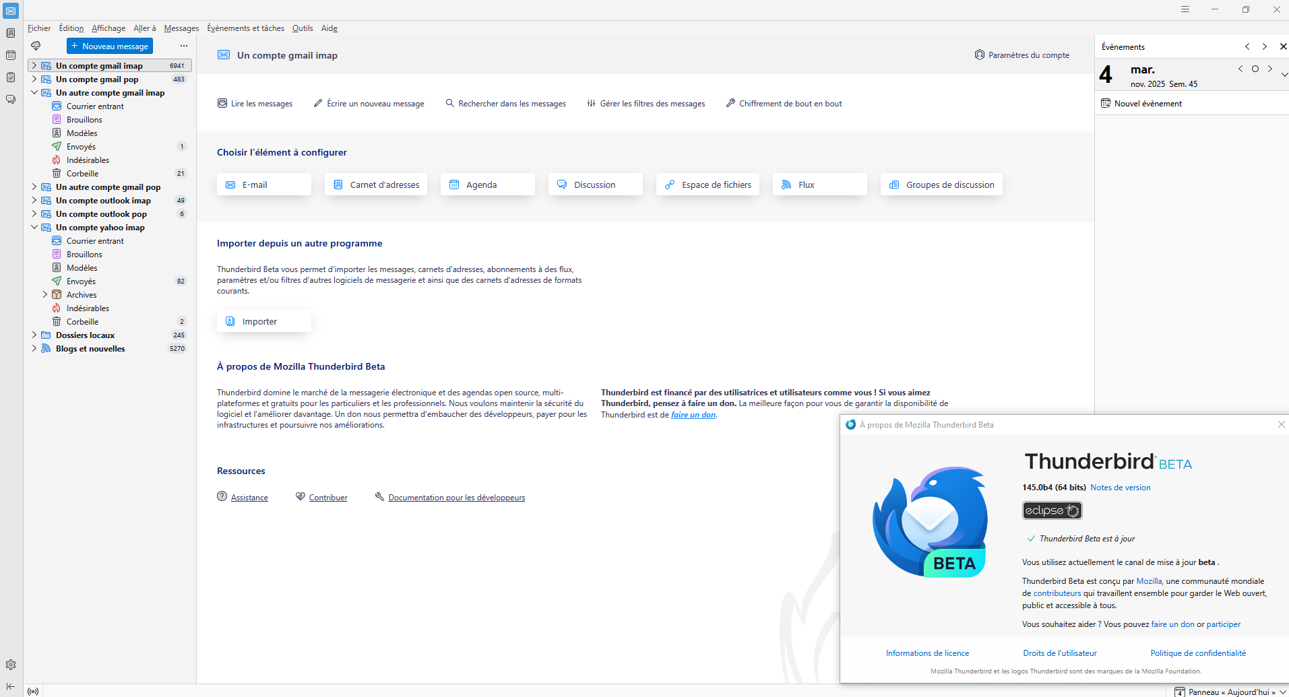Switch to the Calendar space icon
1289x697 pixels.
[x=11, y=55]
